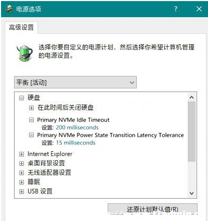
Task: Expand the 睡眠 node
Action: click(21, 182)
